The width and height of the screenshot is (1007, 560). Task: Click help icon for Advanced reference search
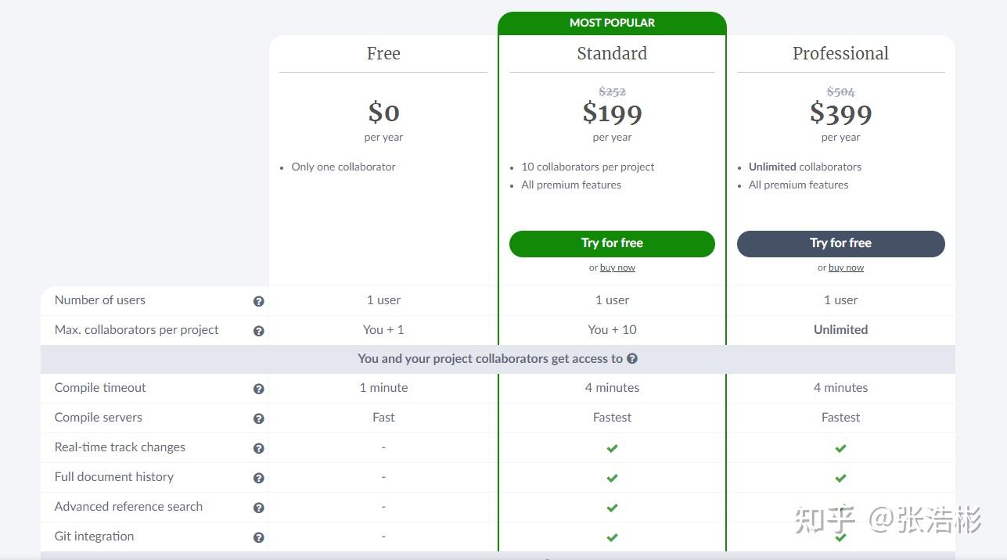[258, 508]
